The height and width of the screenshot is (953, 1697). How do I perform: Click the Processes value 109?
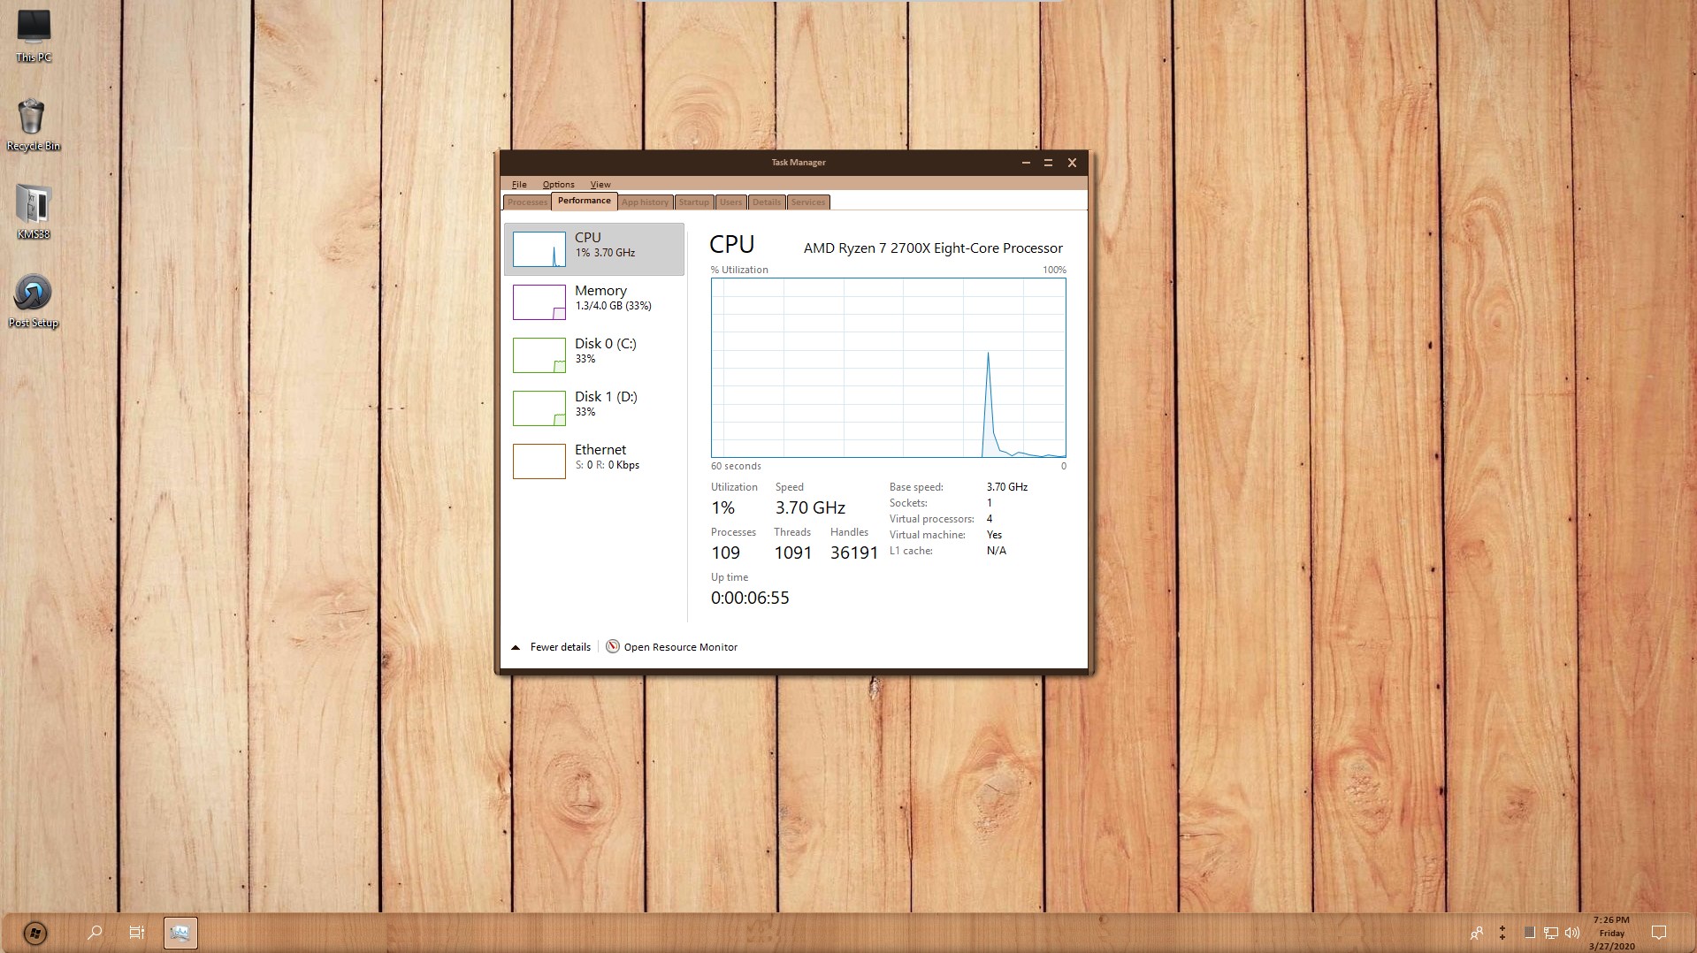pos(725,553)
